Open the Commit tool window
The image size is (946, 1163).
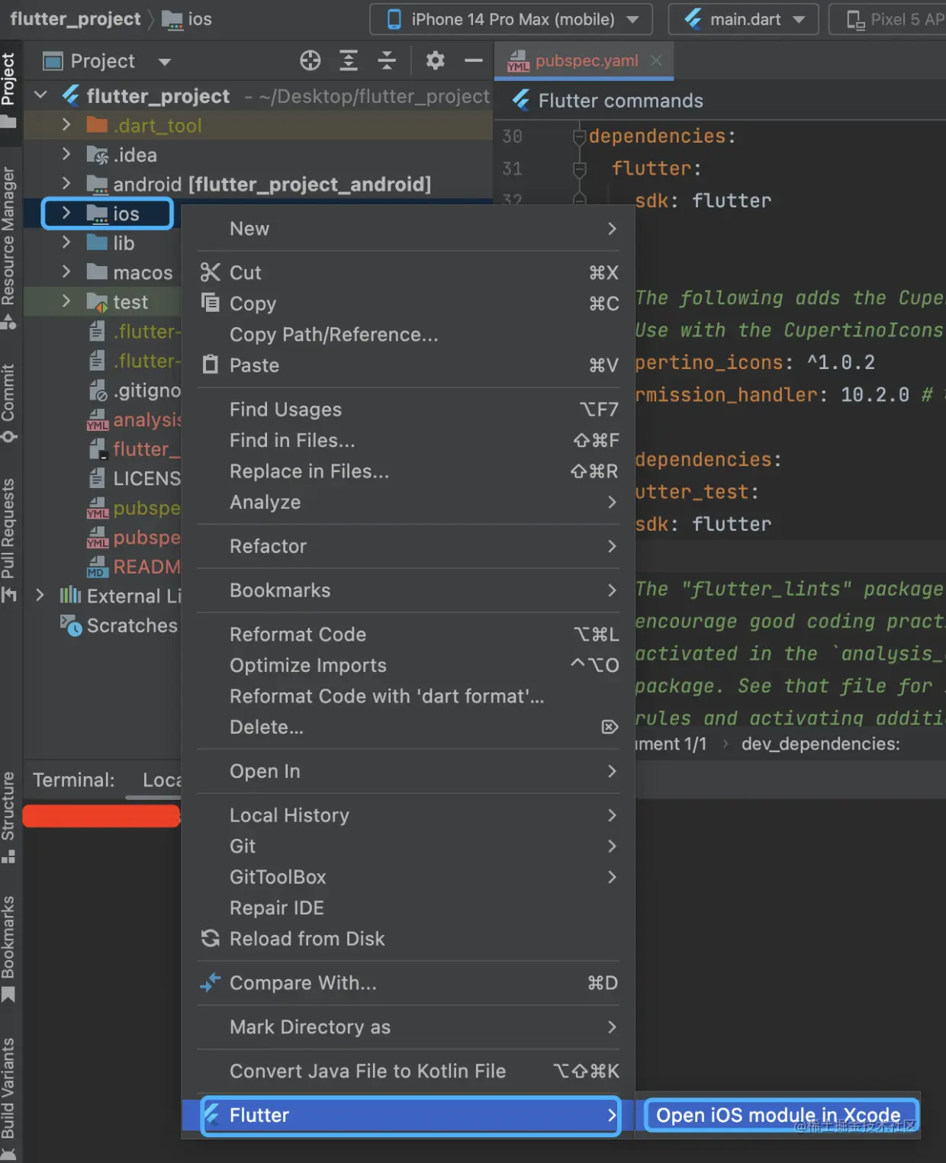[x=9, y=403]
